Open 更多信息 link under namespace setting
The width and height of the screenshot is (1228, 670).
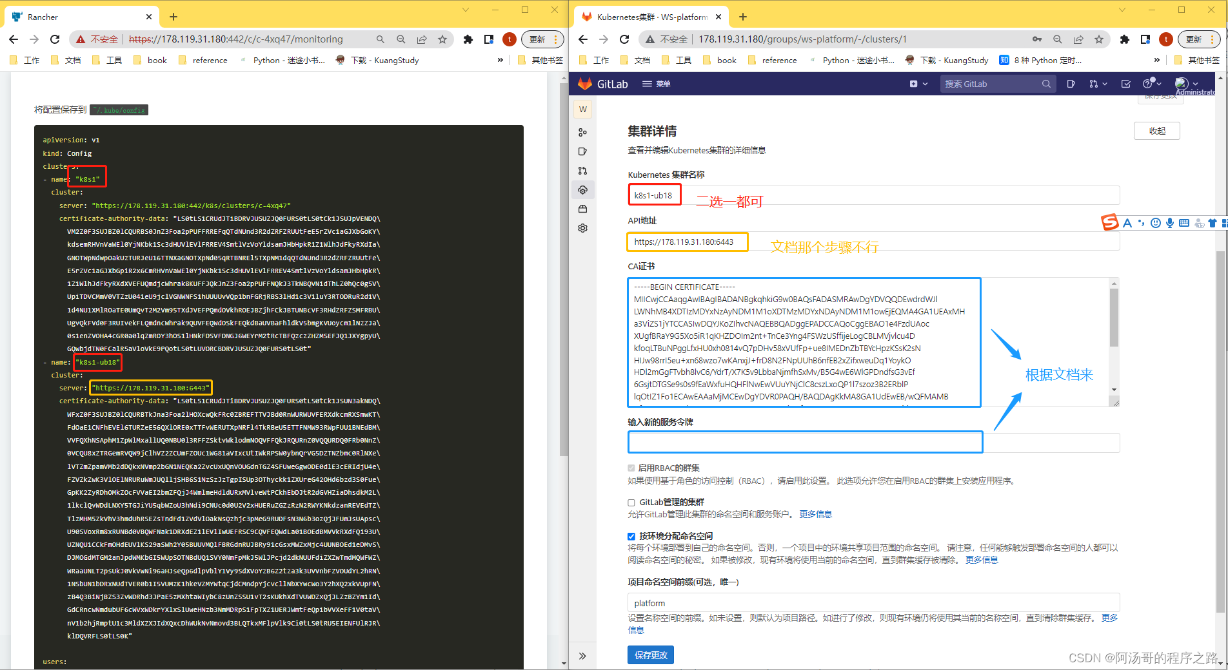coord(982,560)
